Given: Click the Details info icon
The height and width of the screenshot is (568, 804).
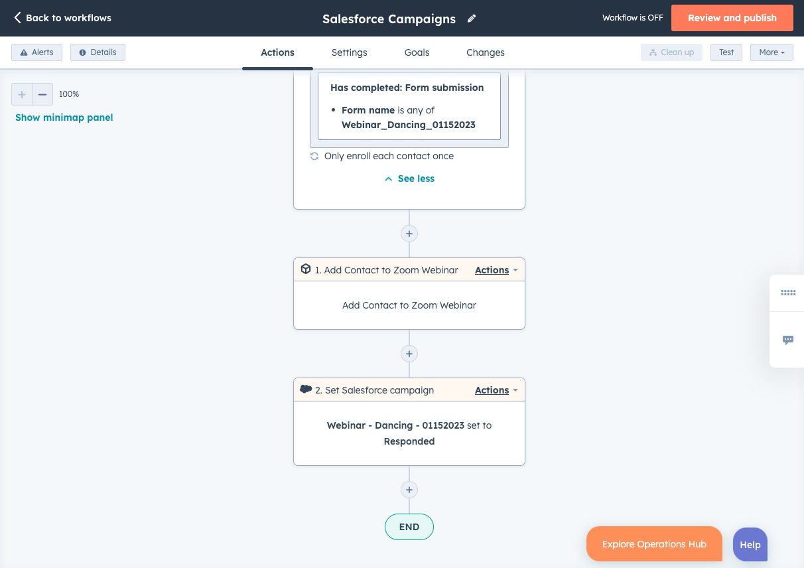Looking at the screenshot, I should tap(82, 52).
